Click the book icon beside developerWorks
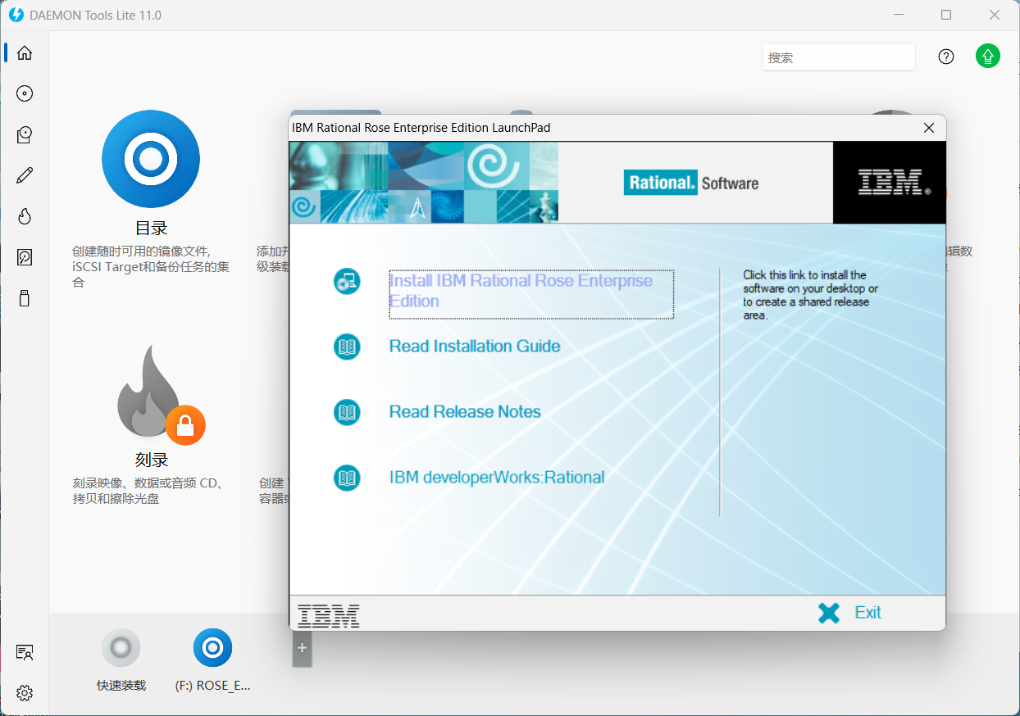 pyautogui.click(x=347, y=478)
